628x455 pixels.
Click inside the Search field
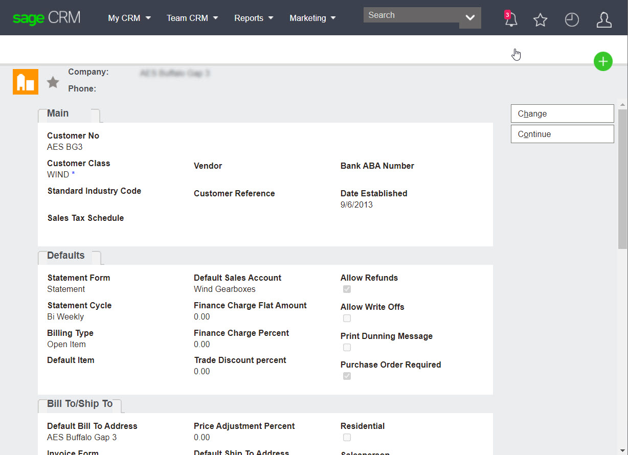click(409, 15)
